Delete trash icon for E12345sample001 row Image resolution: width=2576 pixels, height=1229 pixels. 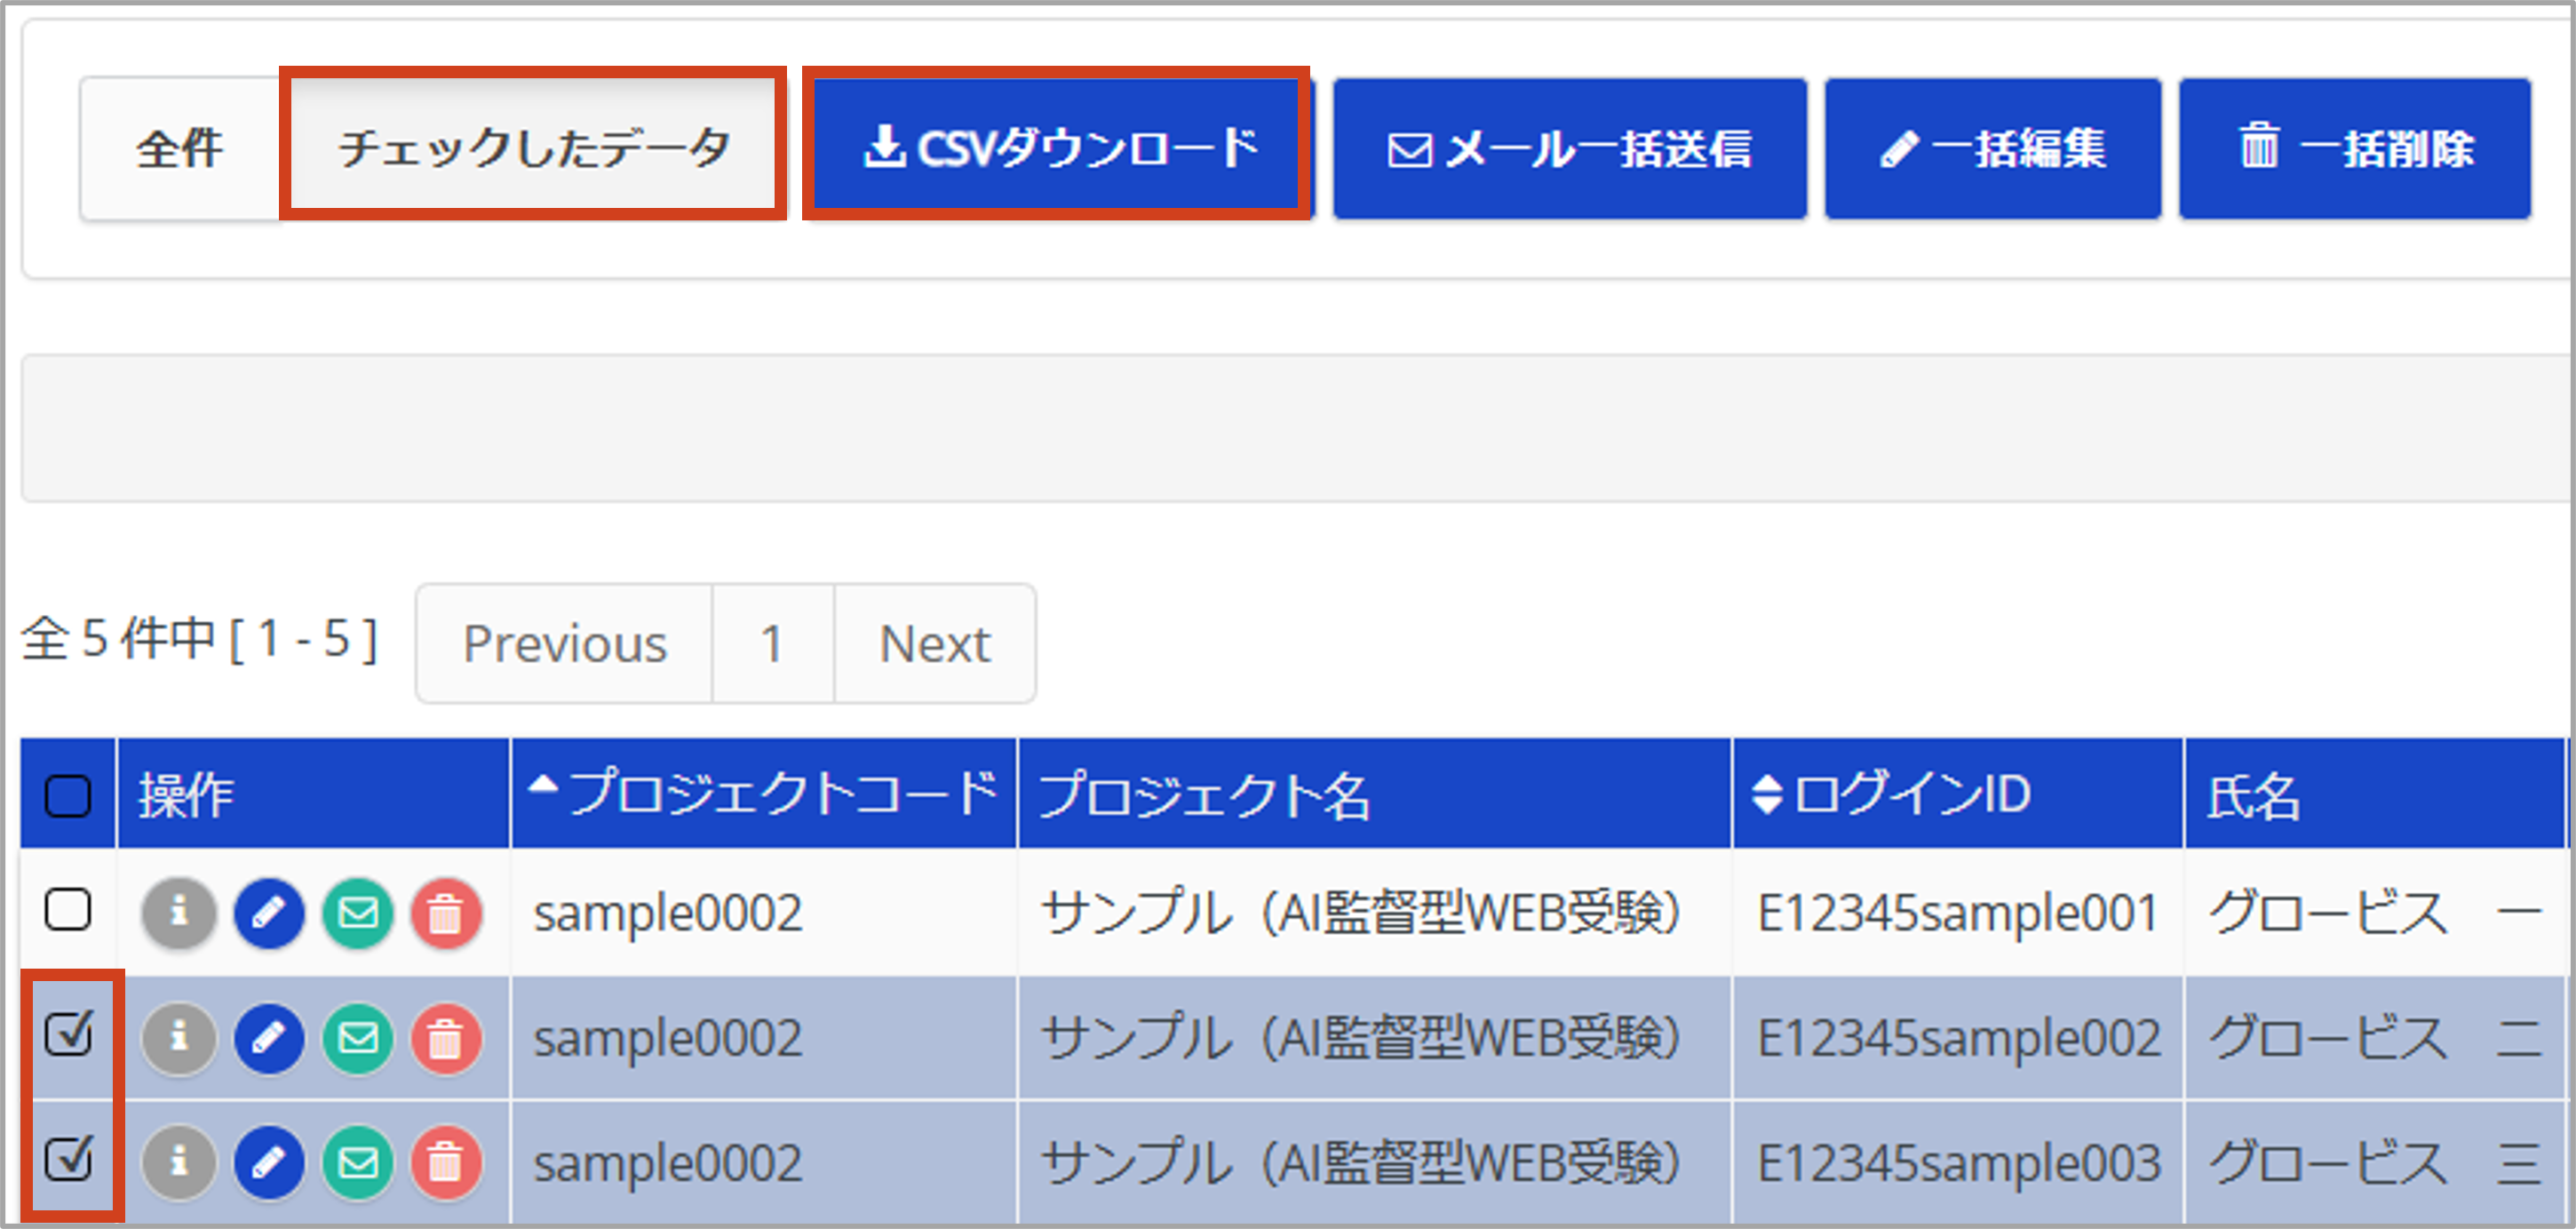point(446,913)
